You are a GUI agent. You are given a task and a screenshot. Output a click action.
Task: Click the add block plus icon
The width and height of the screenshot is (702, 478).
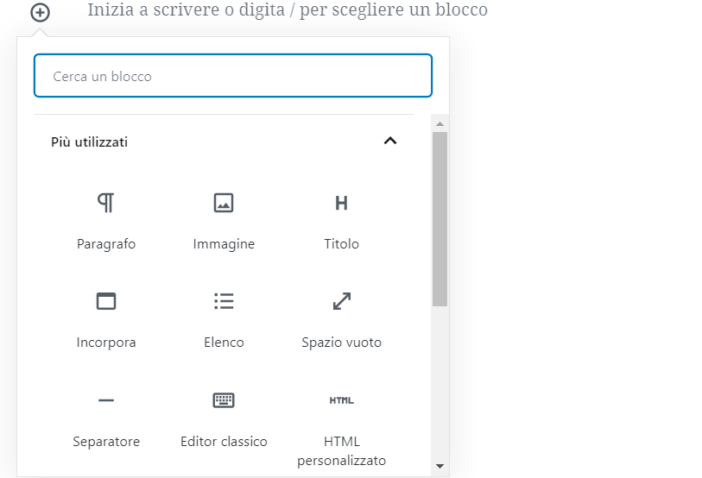click(x=40, y=12)
